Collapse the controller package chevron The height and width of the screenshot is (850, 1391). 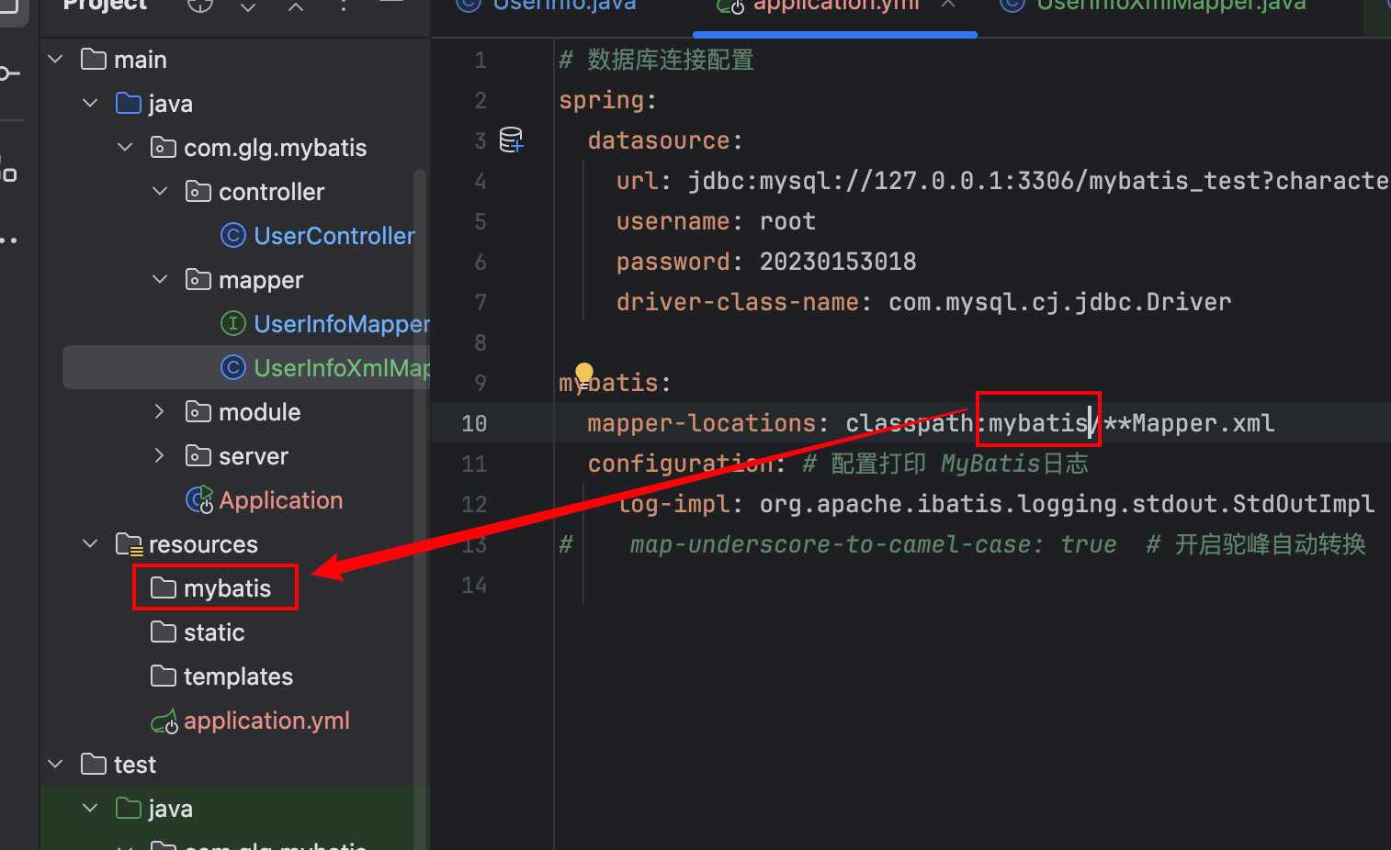click(x=160, y=192)
